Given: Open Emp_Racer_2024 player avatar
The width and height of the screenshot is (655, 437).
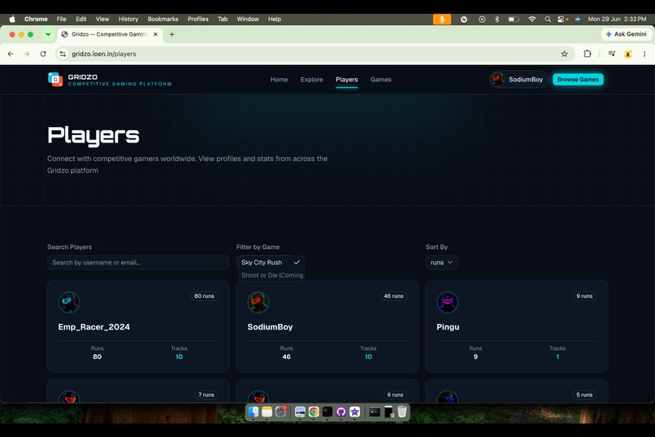Looking at the screenshot, I should (69, 303).
